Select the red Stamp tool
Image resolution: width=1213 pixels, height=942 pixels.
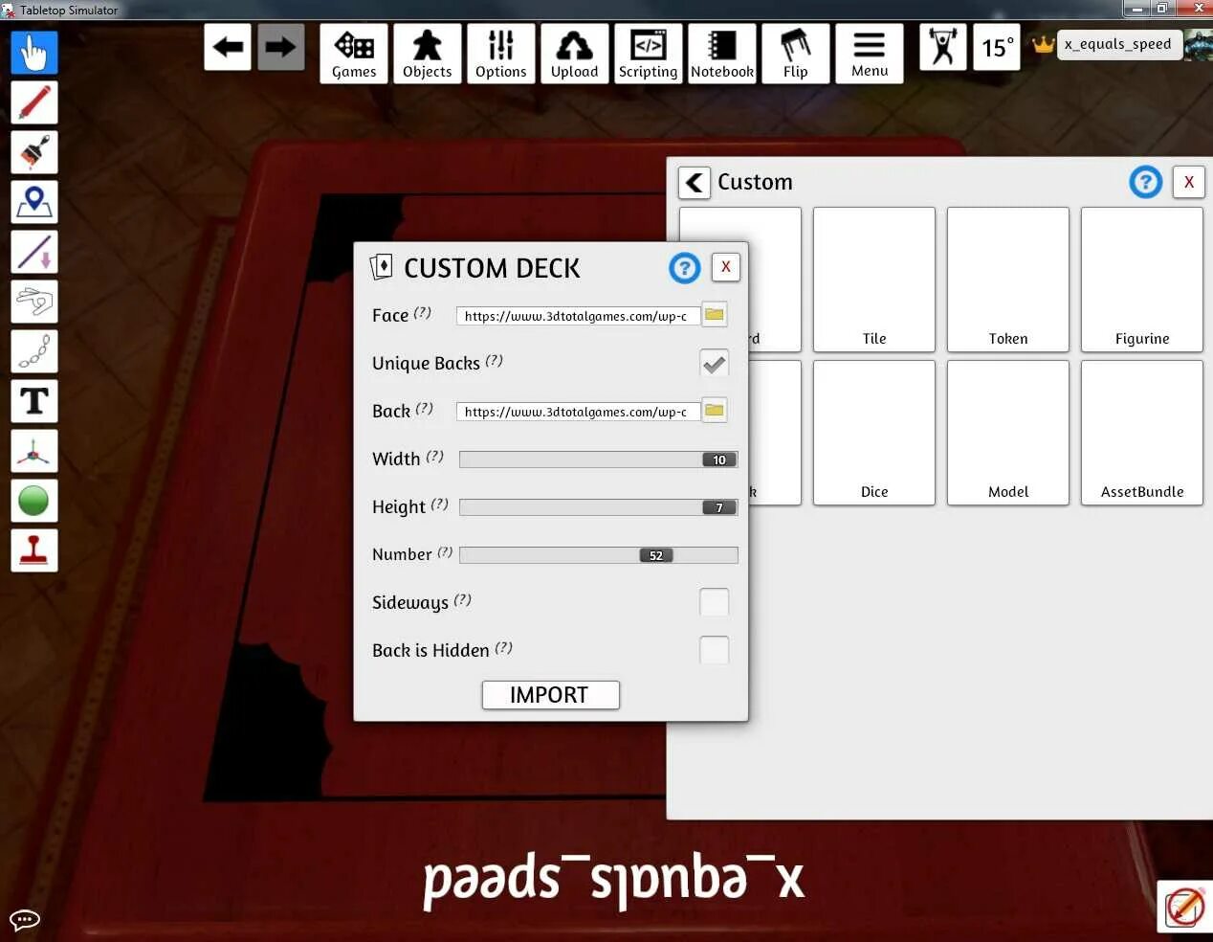(34, 550)
